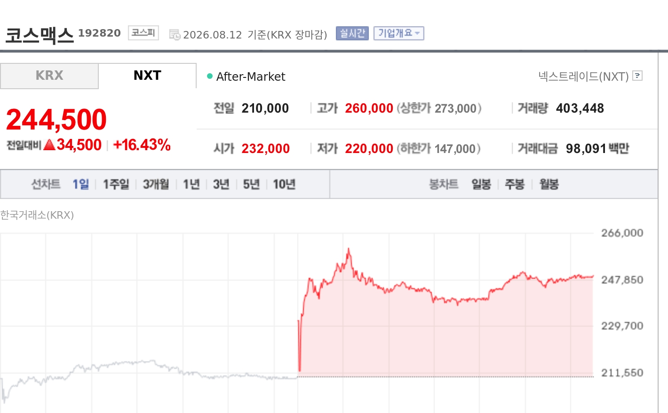
Task: Show the 3년 line chart
Action: tap(221, 184)
